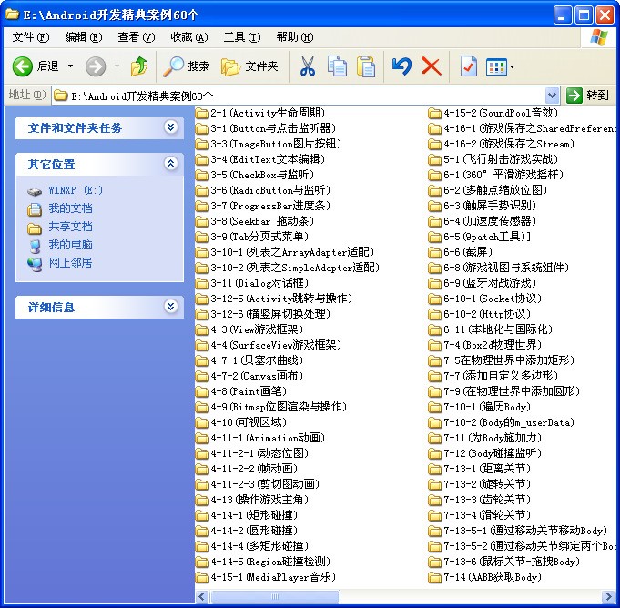Click the Paste clipboard icon
The width and height of the screenshot is (620, 608).
pyautogui.click(x=366, y=66)
